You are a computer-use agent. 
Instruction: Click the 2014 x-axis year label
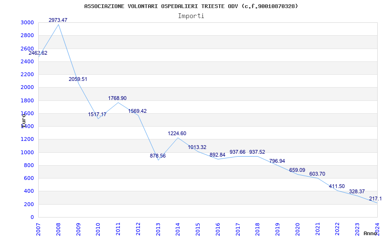pyautogui.click(x=178, y=227)
